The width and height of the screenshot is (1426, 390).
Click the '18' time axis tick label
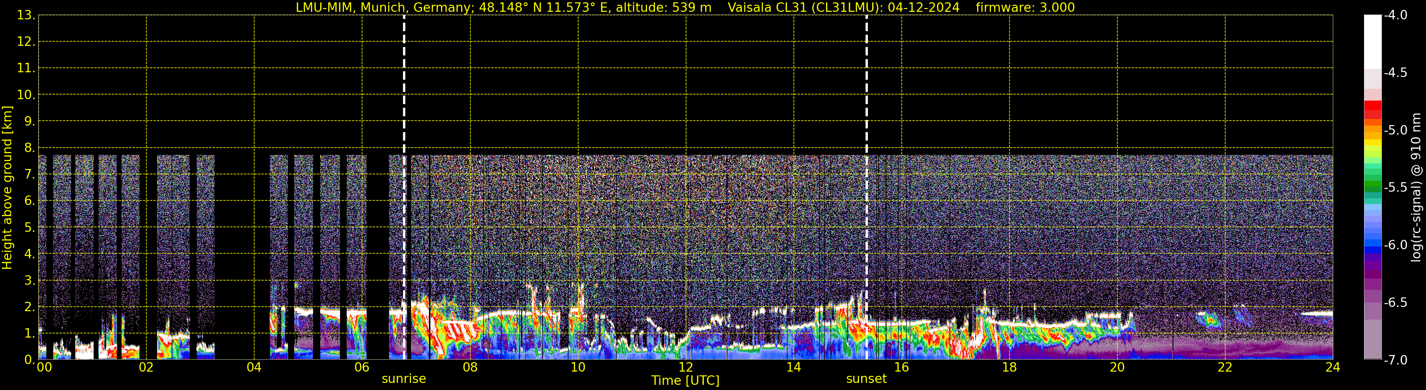(1009, 368)
